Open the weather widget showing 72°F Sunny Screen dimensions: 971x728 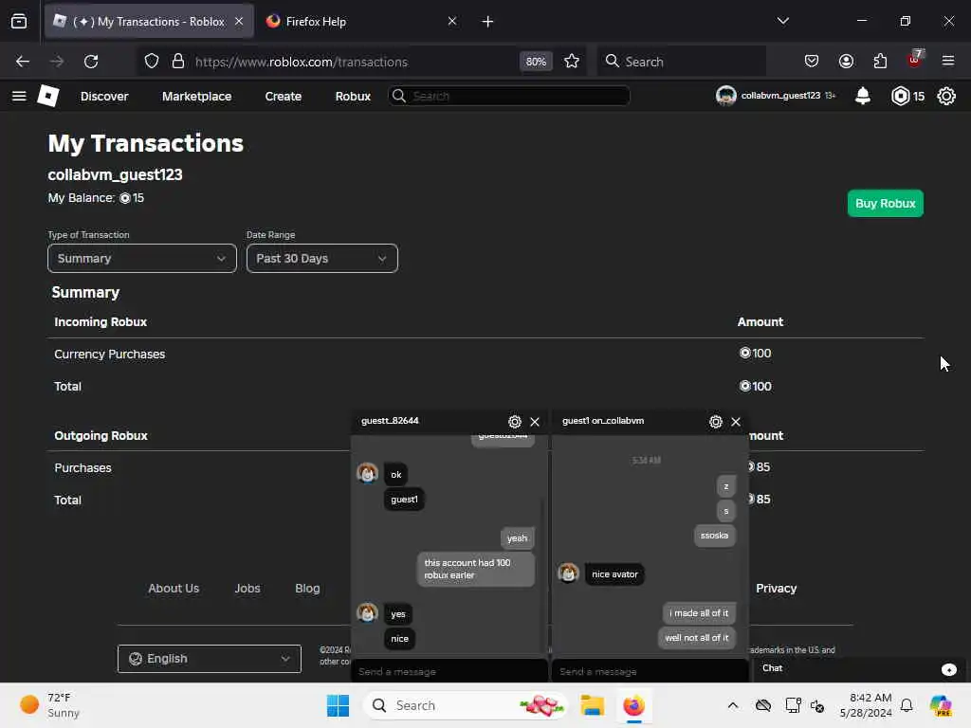pos(51,705)
